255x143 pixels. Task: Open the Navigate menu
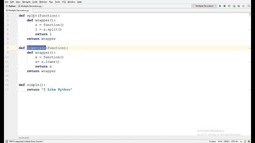pyautogui.click(x=26, y=2)
